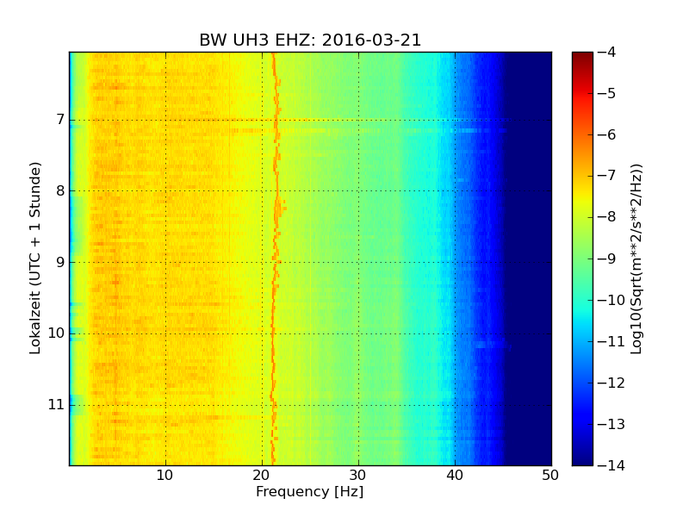689x517 pixels.
Task: Click colorbar tick label −14
Action: click(x=611, y=465)
